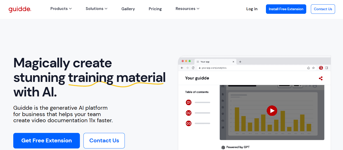Click the outlined Contact Us header button
343x150 pixels.
[323, 9]
